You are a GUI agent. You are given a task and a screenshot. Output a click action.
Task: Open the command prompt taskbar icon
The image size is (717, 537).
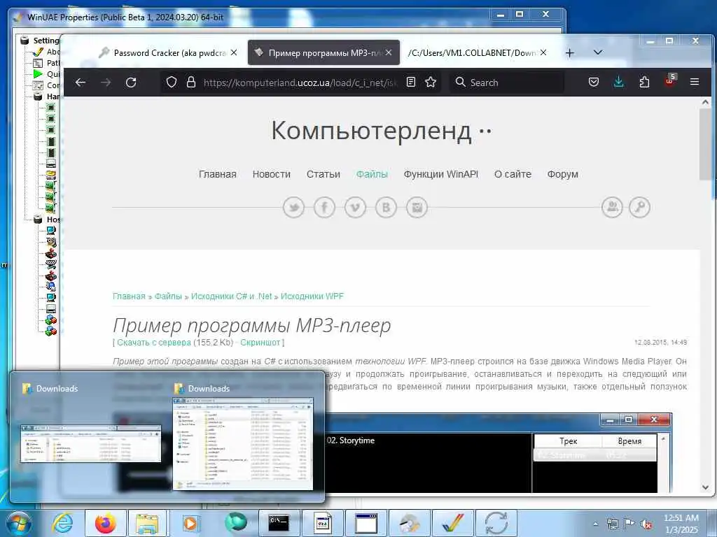[x=279, y=523]
